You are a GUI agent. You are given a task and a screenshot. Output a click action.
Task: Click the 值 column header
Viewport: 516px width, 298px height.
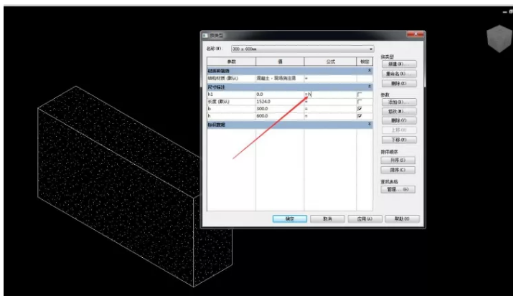tap(280, 62)
